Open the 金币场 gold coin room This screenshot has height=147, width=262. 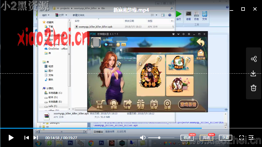tap(151, 75)
